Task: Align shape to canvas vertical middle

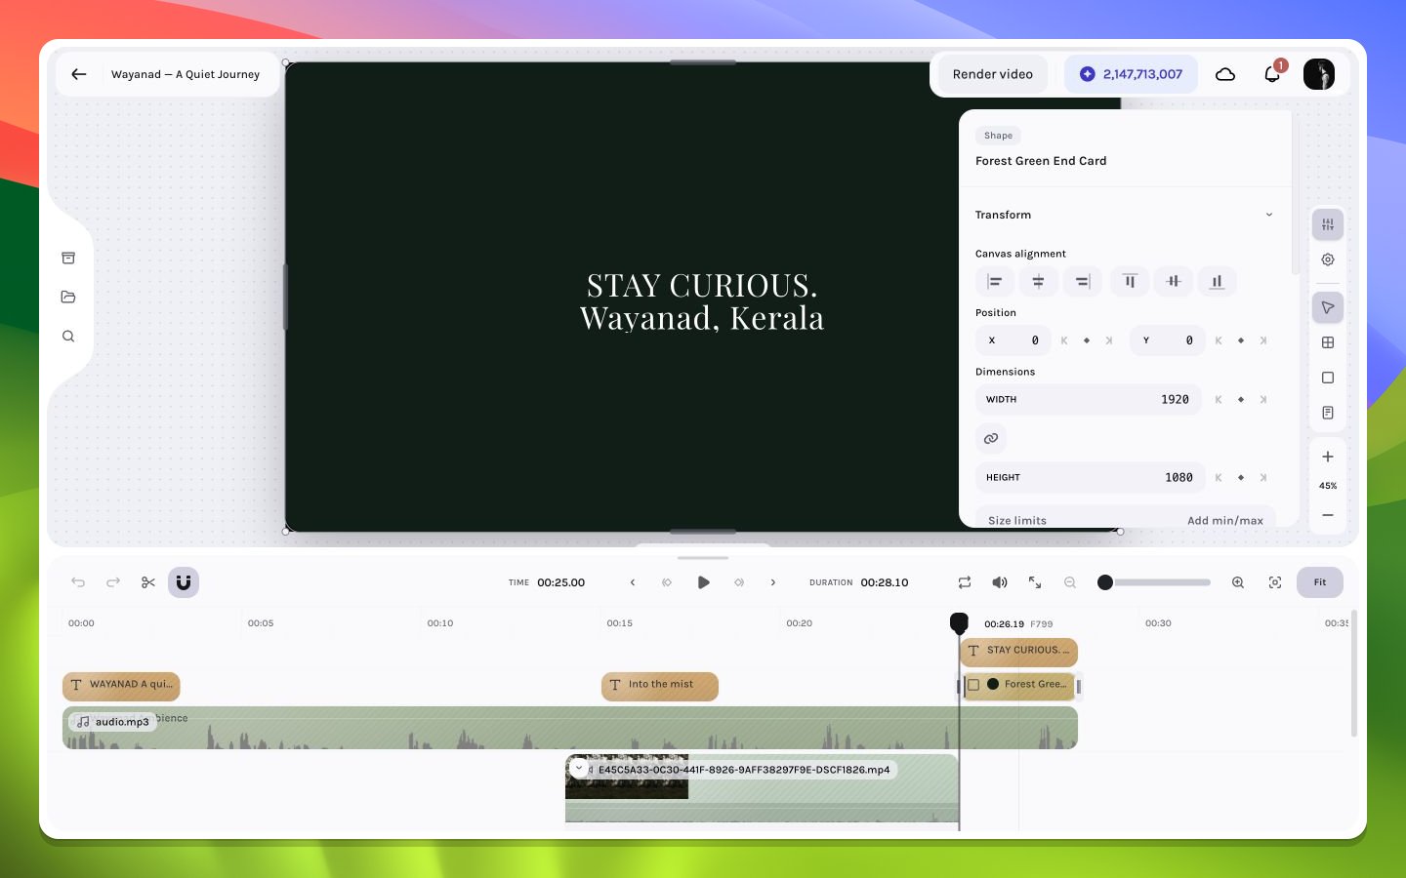Action: click(x=1174, y=282)
